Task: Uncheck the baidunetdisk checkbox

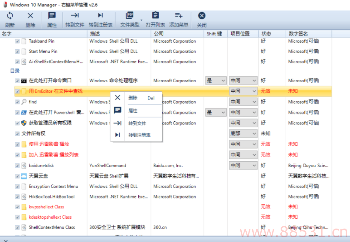Action: 17,166
